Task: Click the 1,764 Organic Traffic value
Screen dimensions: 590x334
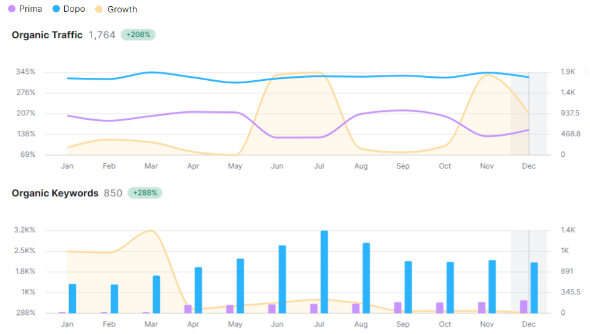Action: 102,35
